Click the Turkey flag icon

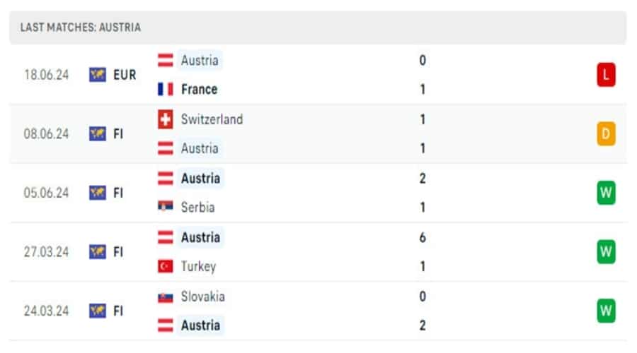[x=166, y=267]
